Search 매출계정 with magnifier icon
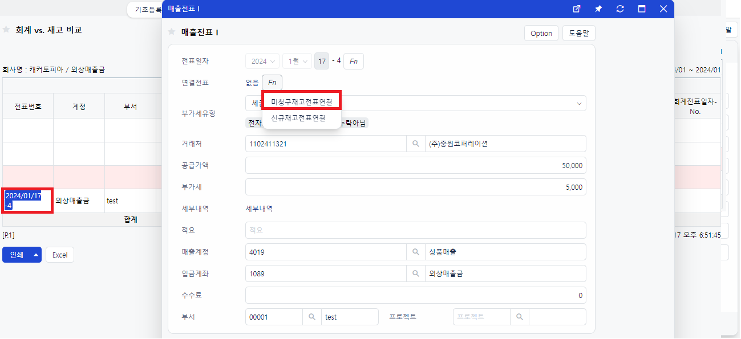 point(416,252)
